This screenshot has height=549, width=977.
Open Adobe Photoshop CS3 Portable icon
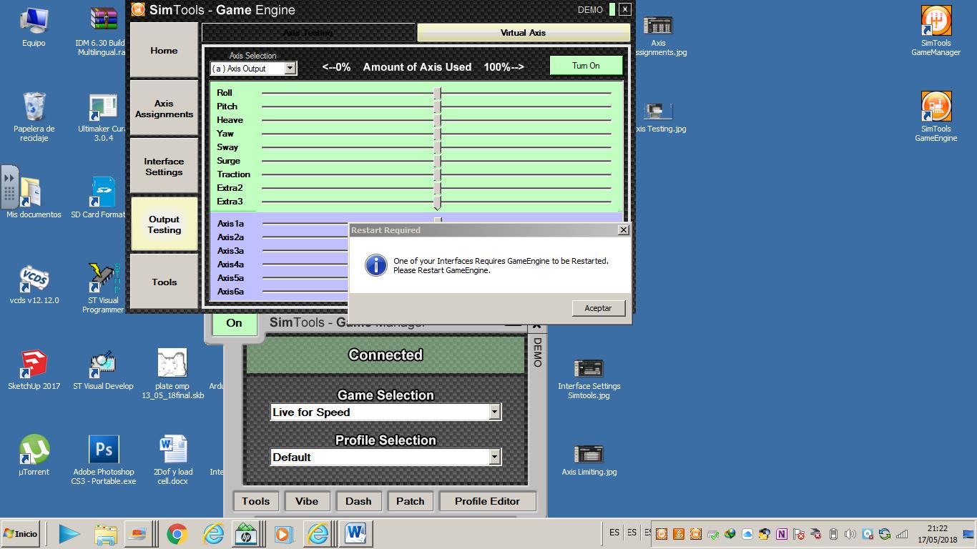104,450
